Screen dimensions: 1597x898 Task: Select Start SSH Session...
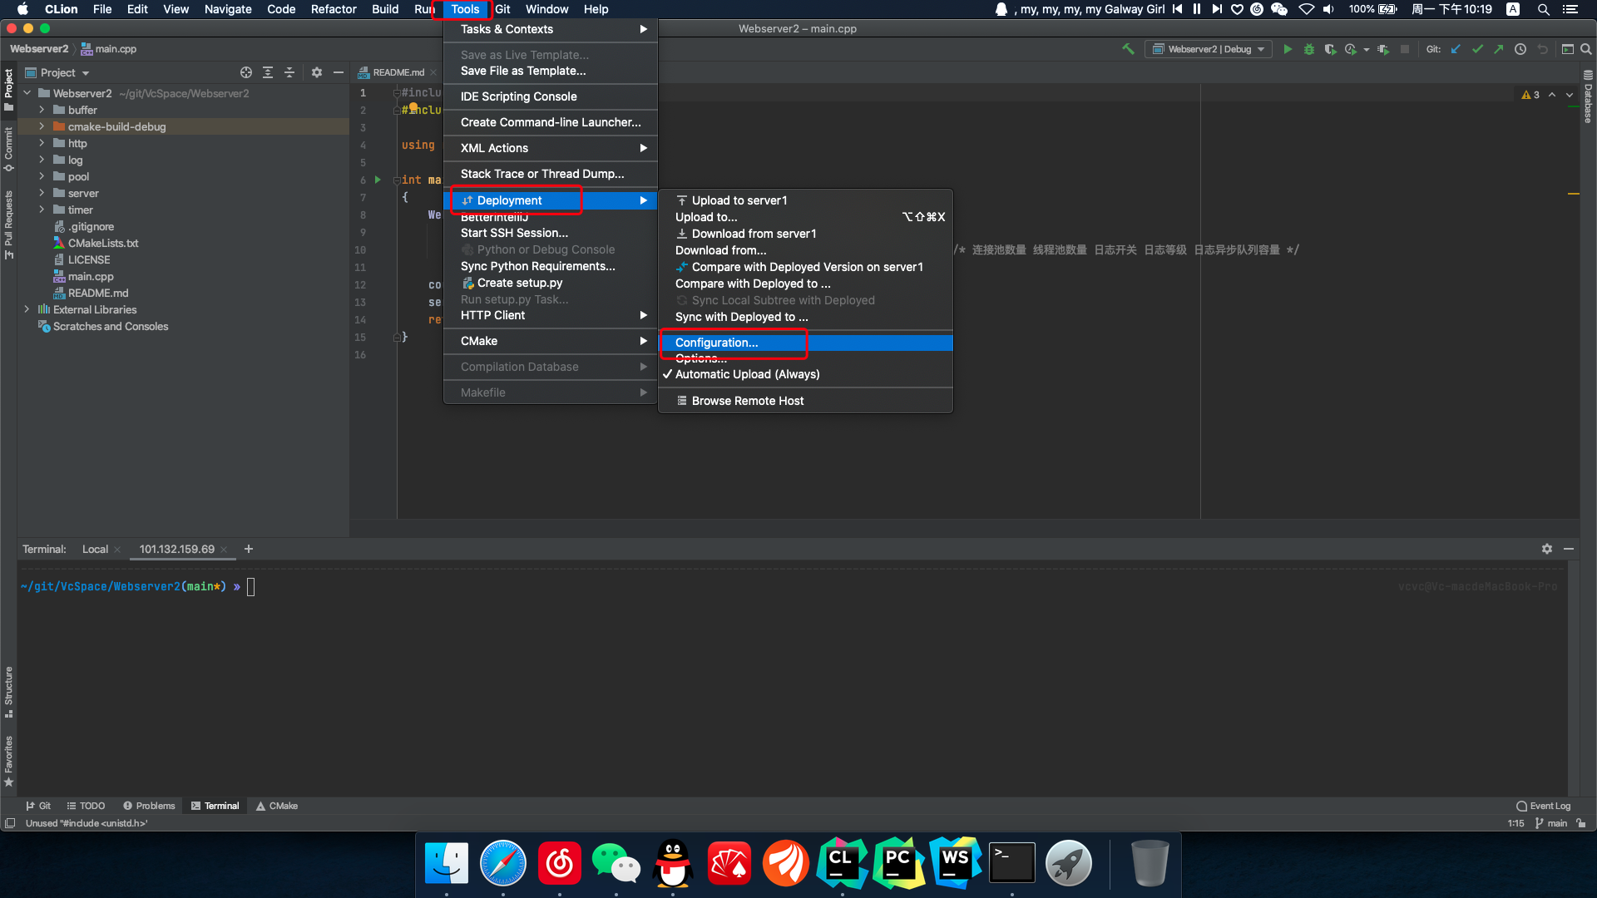point(551,233)
